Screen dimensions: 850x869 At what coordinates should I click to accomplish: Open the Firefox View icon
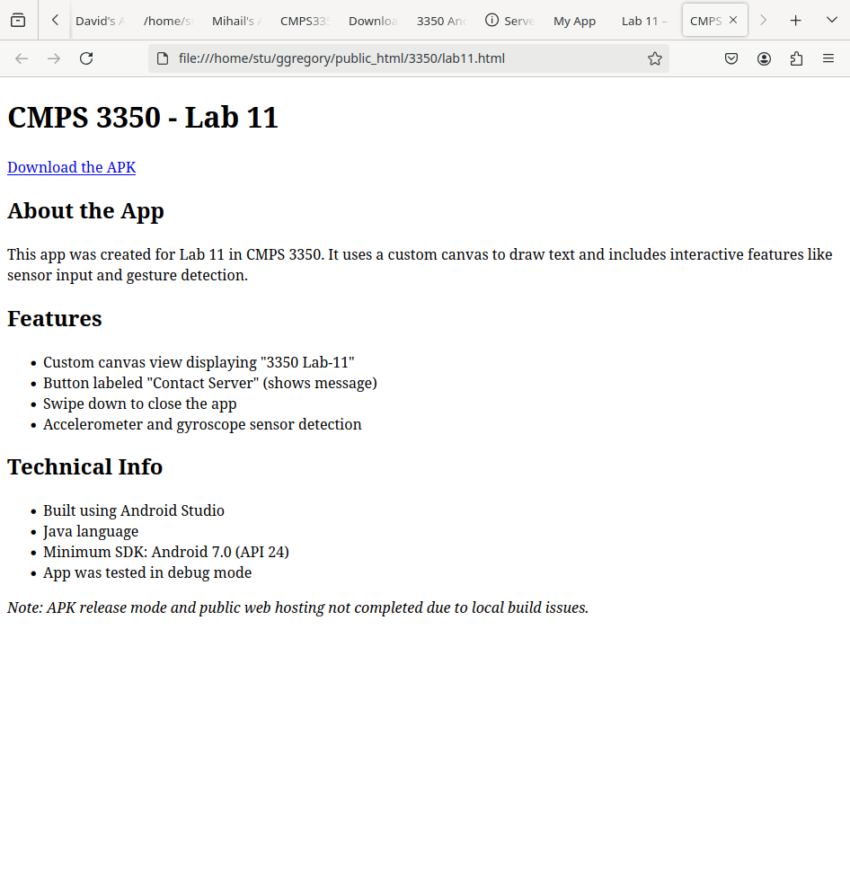pyautogui.click(x=18, y=21)
